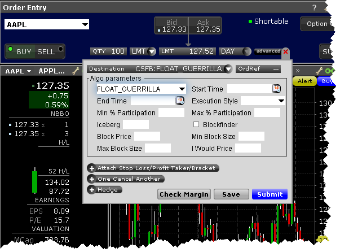Click the Shortable indicator
The height and width of the screenshot is (252, 340).
click(268, 21)
